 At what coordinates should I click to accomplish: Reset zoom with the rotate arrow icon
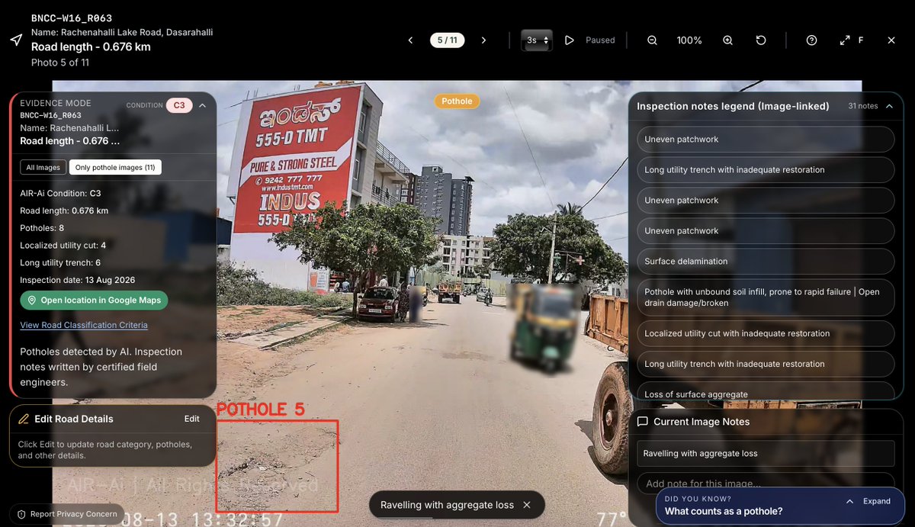761,40
